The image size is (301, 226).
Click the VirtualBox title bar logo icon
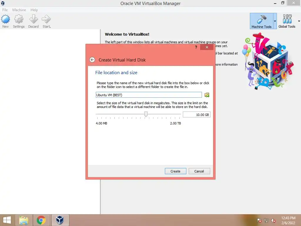[x=3, y=3]
